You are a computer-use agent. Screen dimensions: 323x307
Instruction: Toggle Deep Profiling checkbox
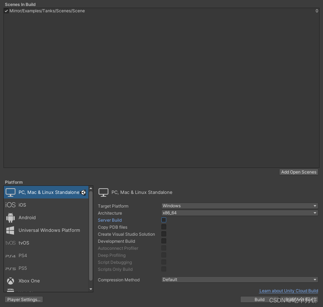pos(164,255)
